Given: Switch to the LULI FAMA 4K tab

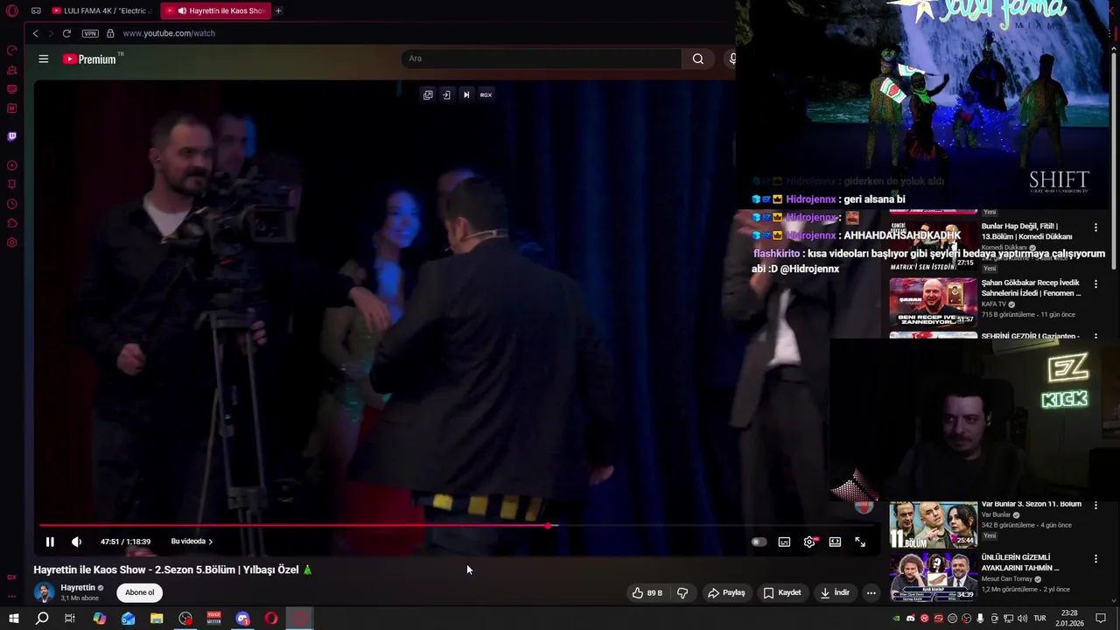Looking at the screenshot, I should click(x=101, y=10).
